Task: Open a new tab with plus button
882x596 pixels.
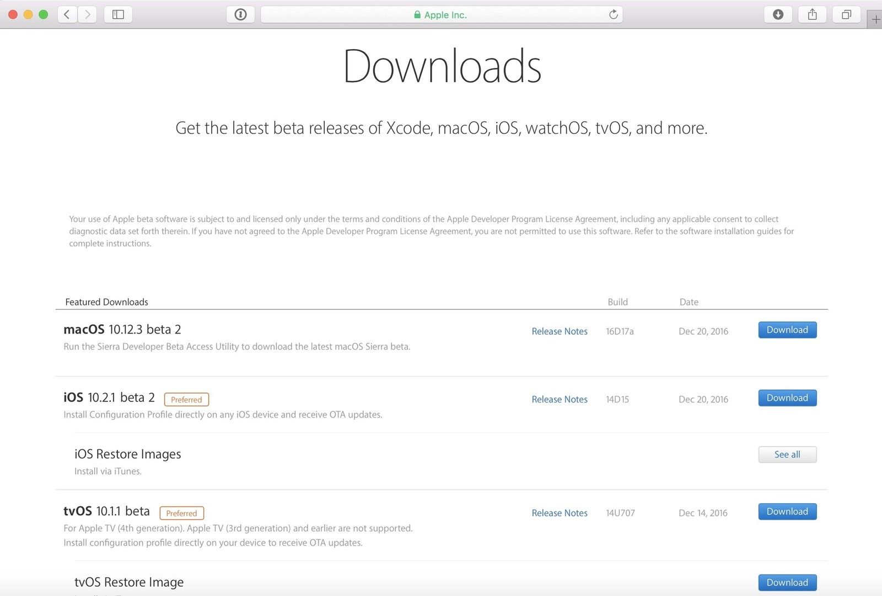Action: [875, 20]
